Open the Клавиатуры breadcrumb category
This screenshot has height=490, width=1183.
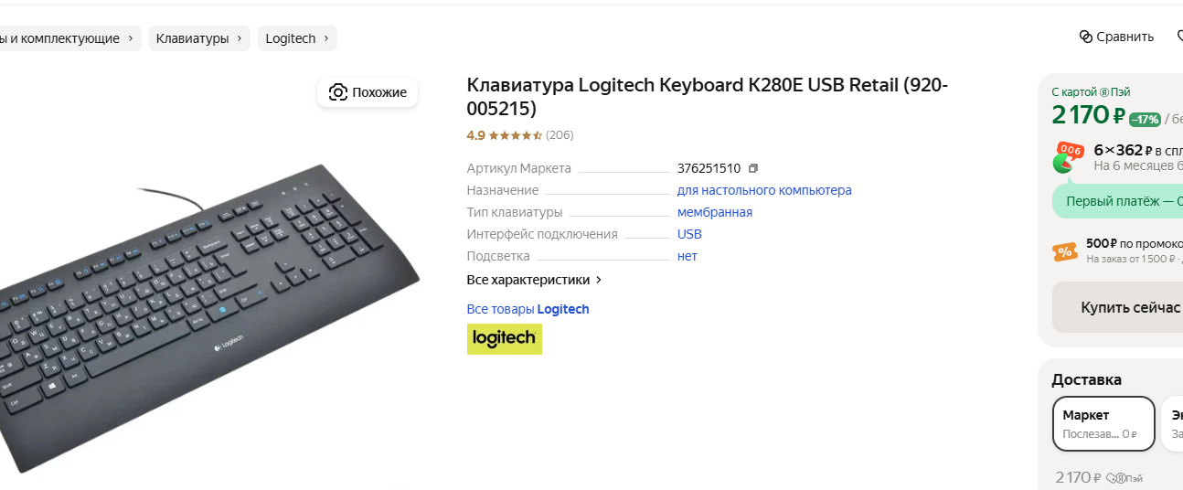[x=199, y=38]
